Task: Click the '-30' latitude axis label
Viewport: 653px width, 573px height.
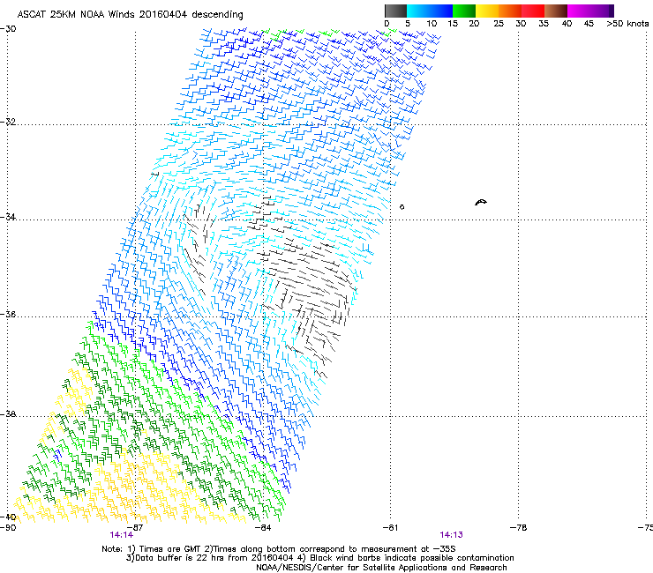Action: pos(8,29)
